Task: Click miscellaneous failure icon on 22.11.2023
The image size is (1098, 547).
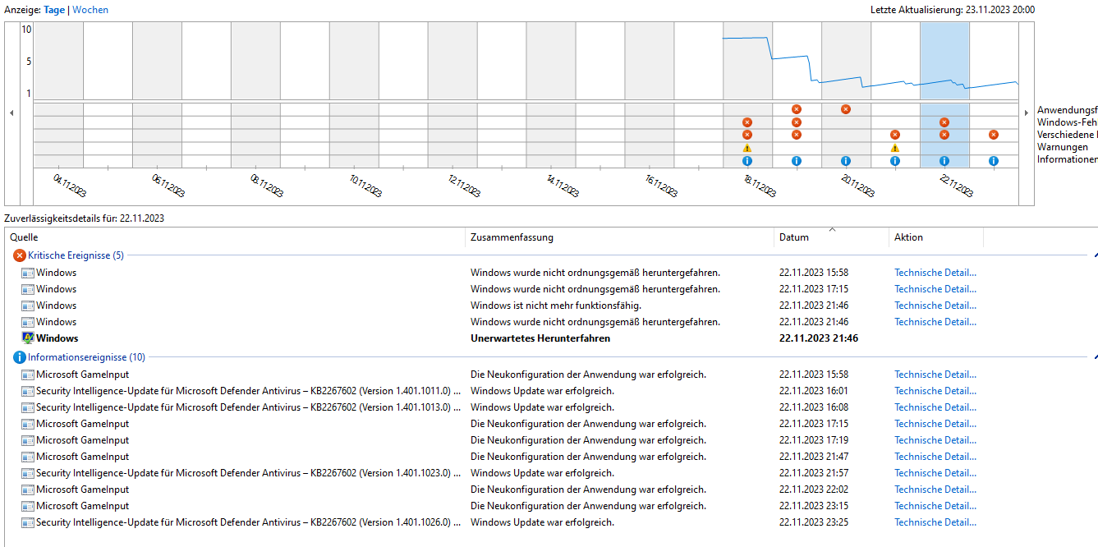Action: [944, 135]
